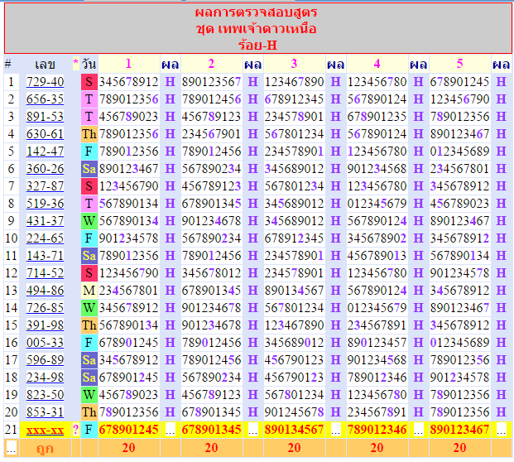Open the 823-50 number link
Viewport: 514px width, 462px height.
45,395
